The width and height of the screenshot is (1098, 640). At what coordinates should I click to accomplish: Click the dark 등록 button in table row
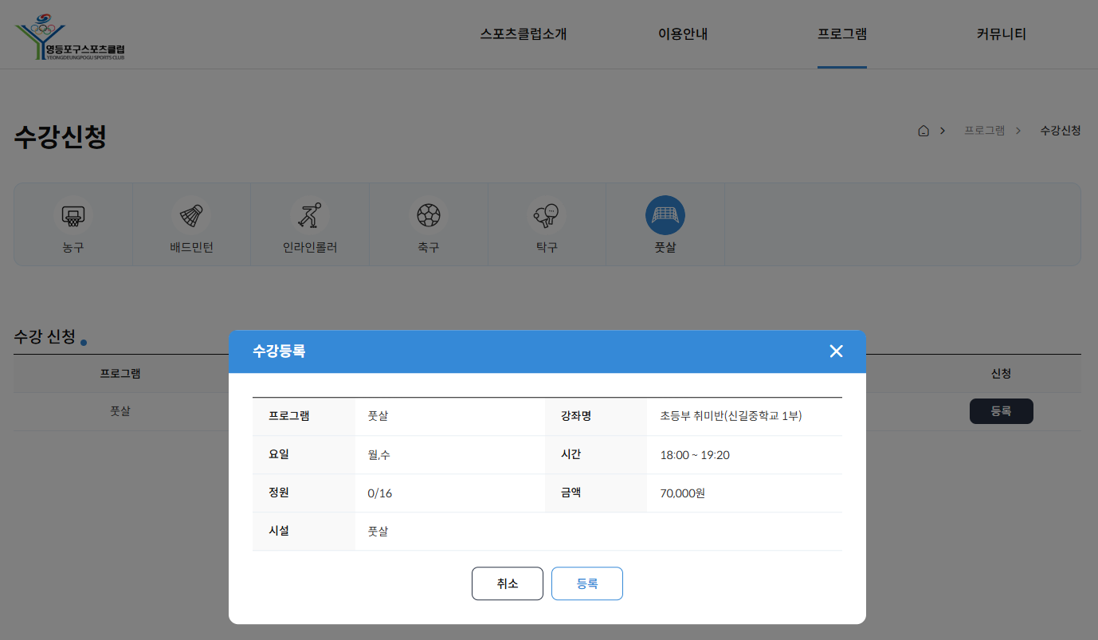pyautogui.click(x=1001, y=411)
